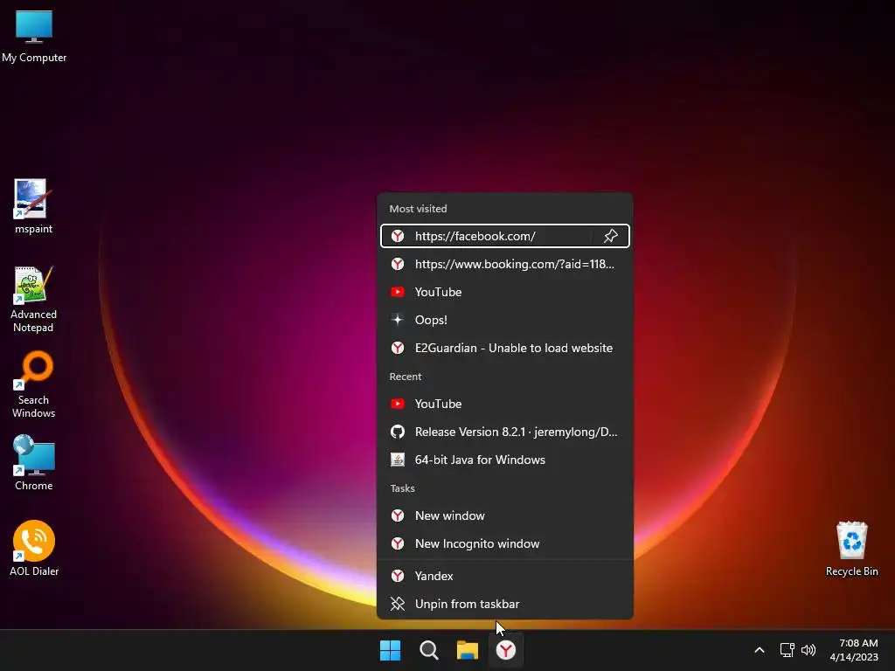
Task: Select the mspaint desktop shortcut
Action: [x=33, y=206]
